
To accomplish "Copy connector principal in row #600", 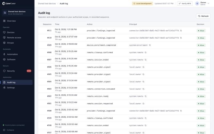I will [x=181, y=111].
